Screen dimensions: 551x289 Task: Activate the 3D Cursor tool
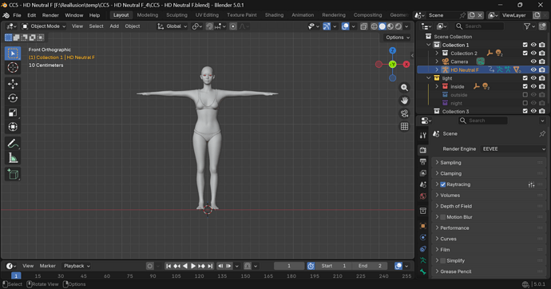point(13,67)
